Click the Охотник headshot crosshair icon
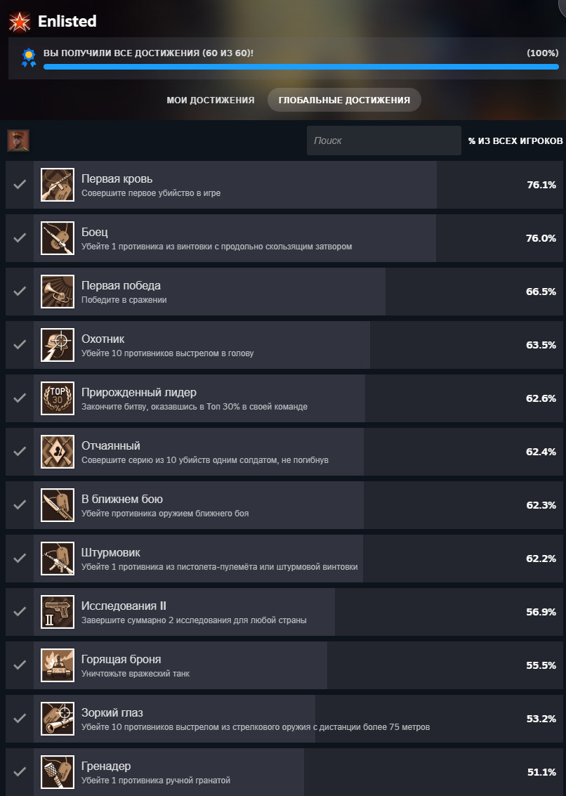Screen dimensions: 566x796 click(58, 345)
